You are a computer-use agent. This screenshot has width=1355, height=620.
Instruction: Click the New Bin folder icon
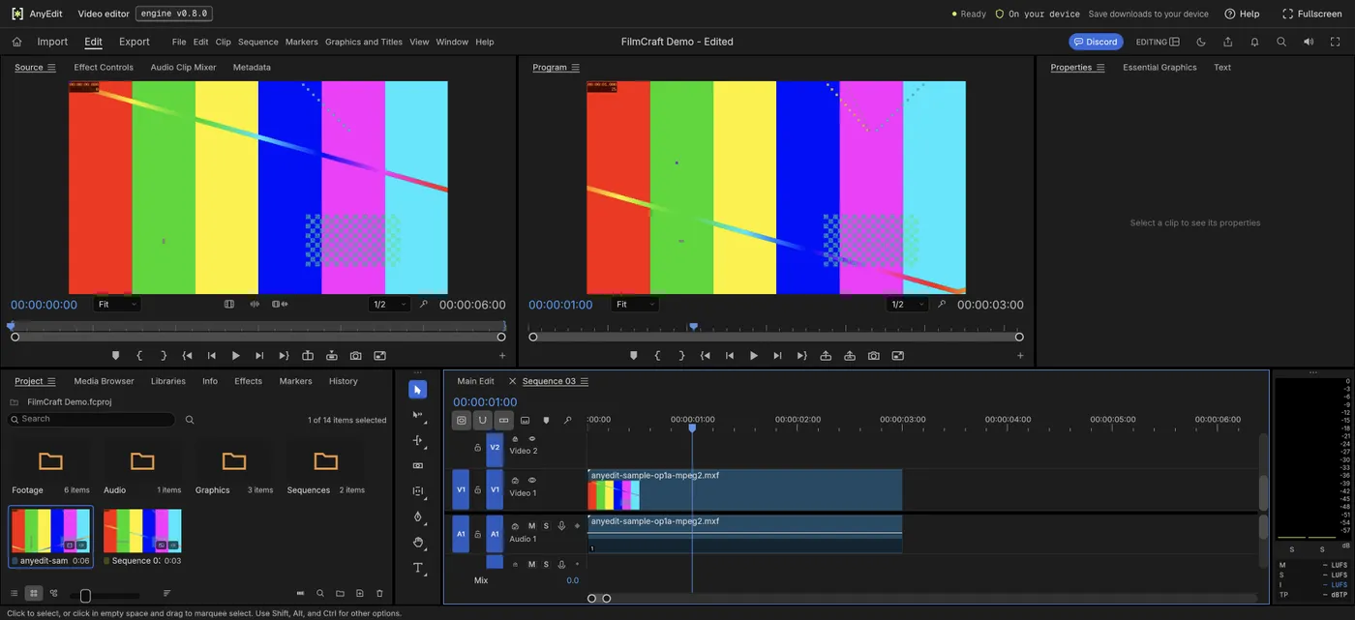(x=340, y=593)
